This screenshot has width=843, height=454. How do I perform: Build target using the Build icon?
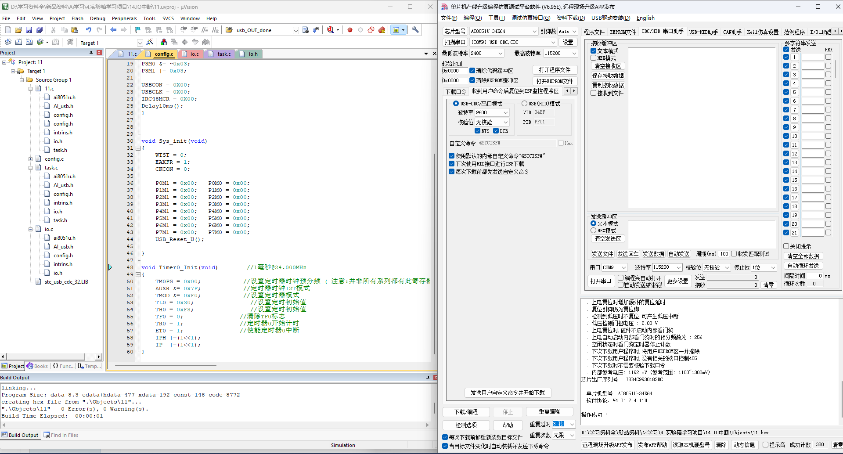click(x=18, y=42)
